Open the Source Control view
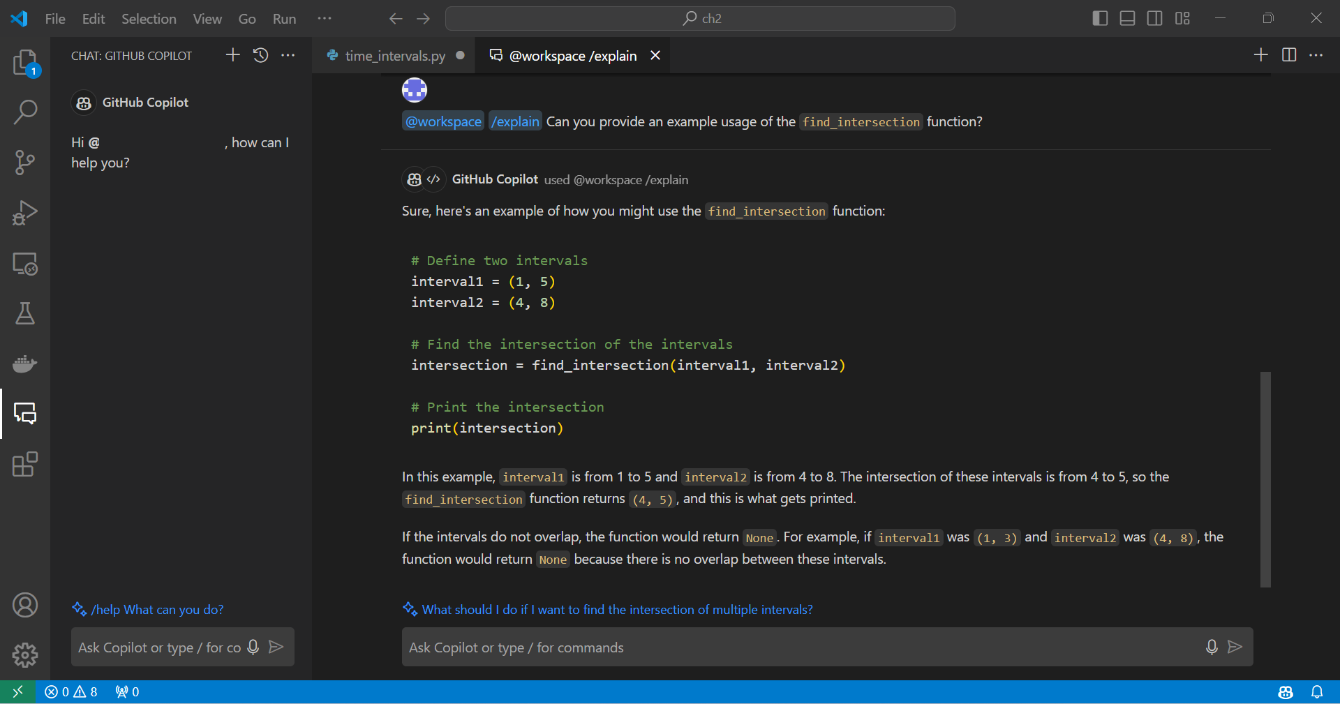Viewport: 1340px width, 704px height. tap(25, 162)
